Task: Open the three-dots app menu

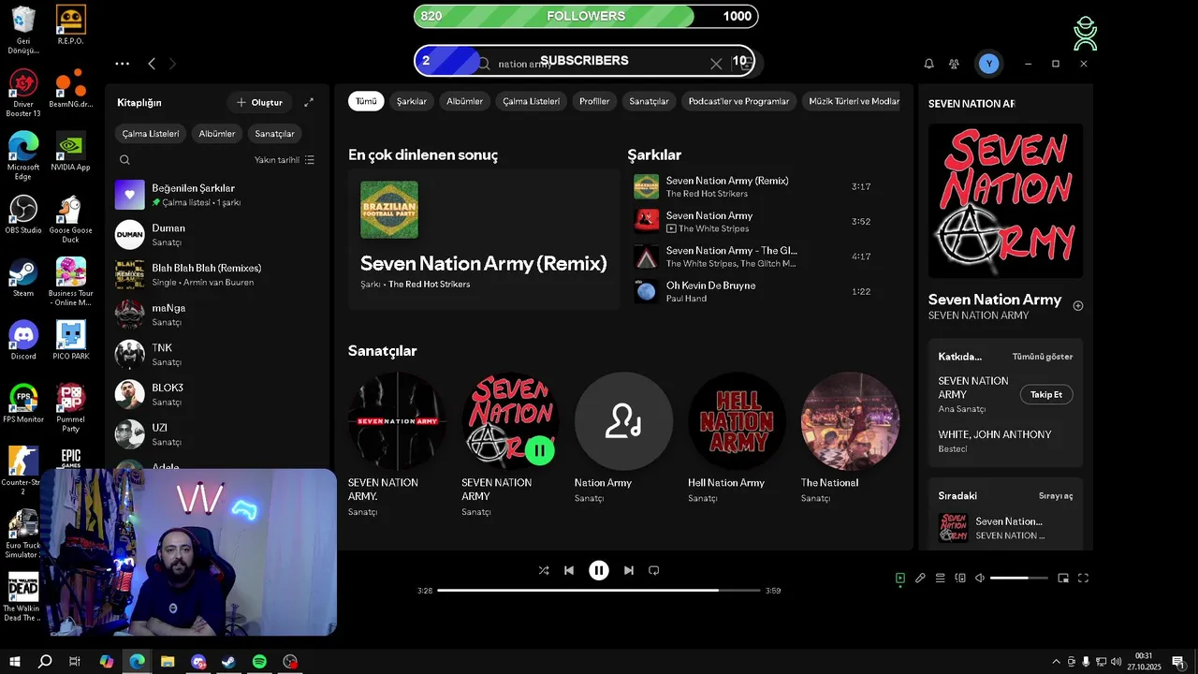Action: 123,64
